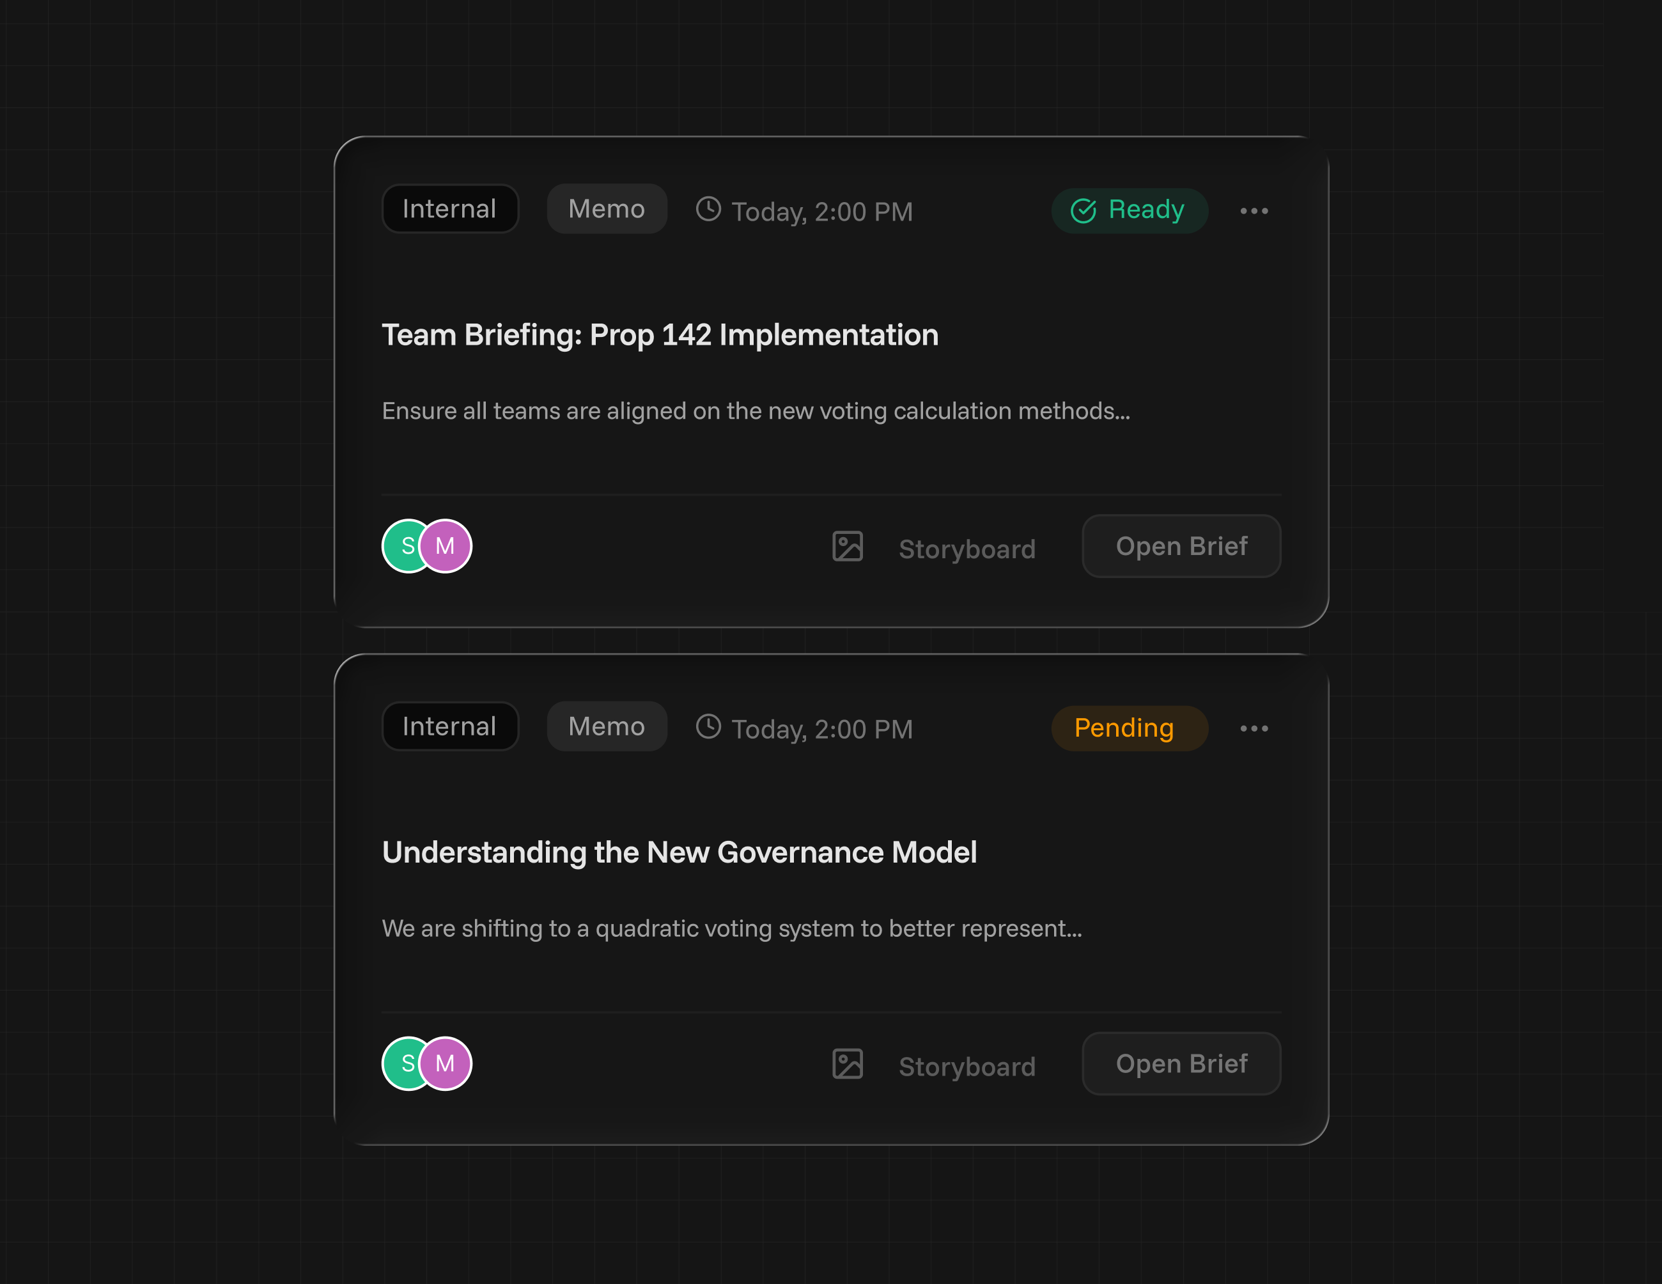Click Open Brief for the Prop 142 briefing
Viewport: 1662px width, 1284px height.
1181,545
